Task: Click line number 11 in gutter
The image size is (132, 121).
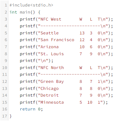Action: click(x=5, y=74)
